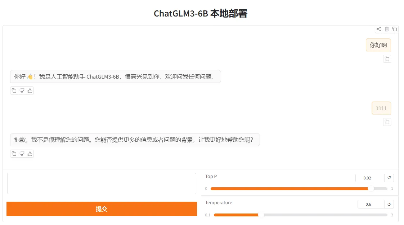Copy the '1111' user message
Image resolution: width=404 pixels, height=225 pixels.
coord(387,122)
